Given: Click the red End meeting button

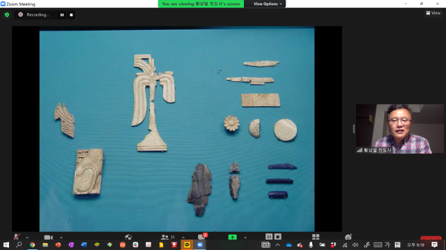Looking at the screenshot, I should tap(431, 238).
